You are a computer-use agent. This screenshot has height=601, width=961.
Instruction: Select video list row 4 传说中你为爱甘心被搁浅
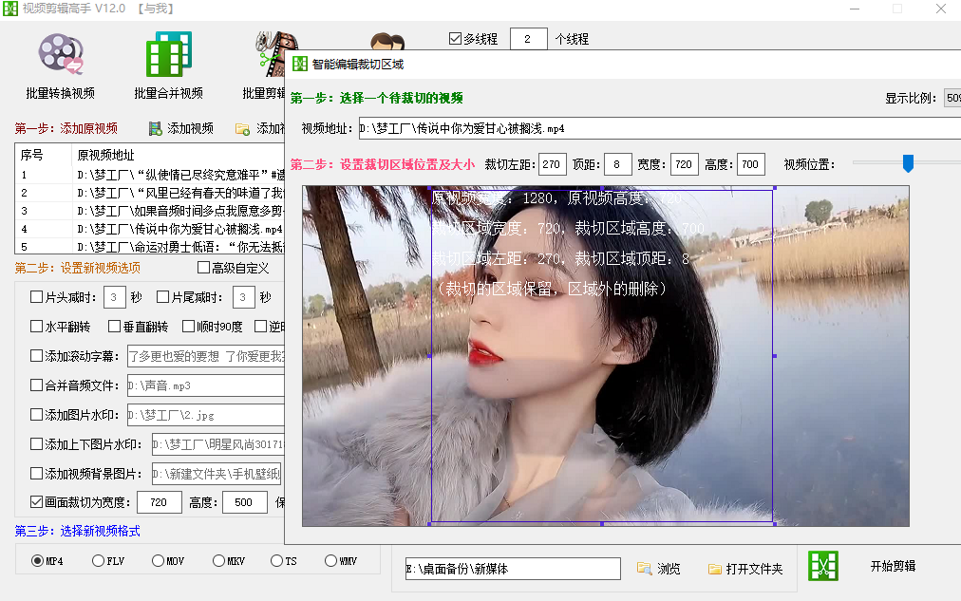click(x=150, y=229)
